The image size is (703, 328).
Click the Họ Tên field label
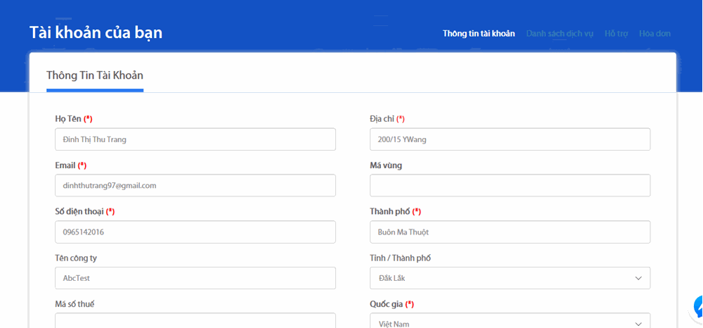[68, 119]
